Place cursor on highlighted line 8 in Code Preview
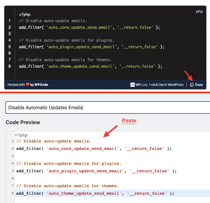 pyautogui.click(x=112, y=193)
